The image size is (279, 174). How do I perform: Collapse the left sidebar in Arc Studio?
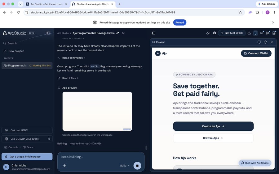pos(48,33)
